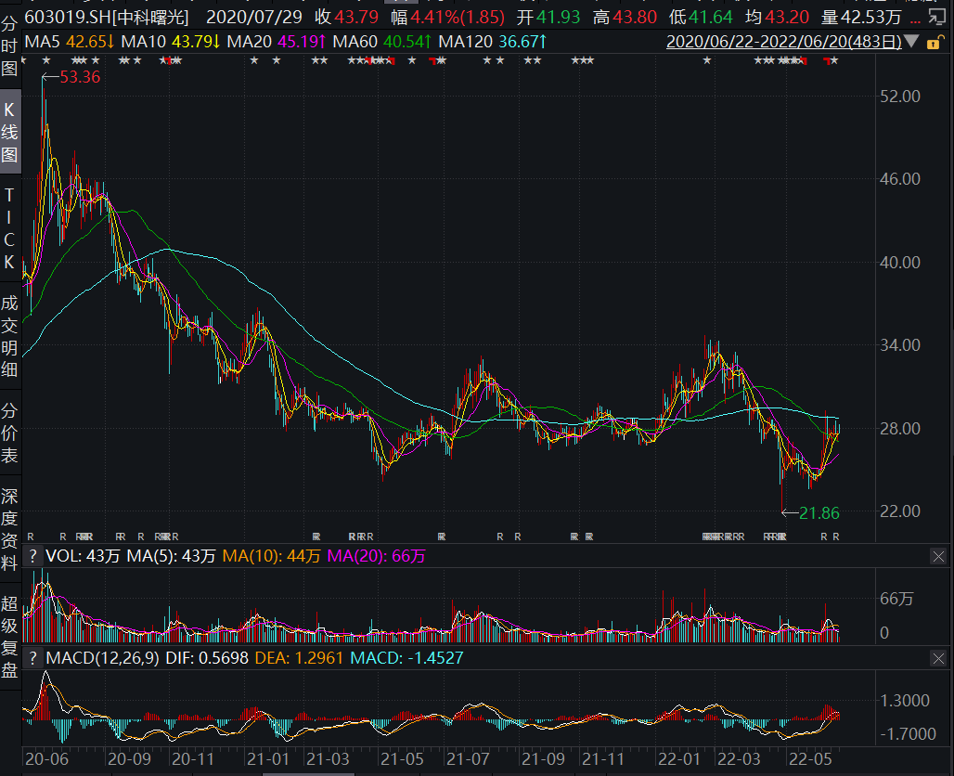
Task: Select the K线图 tab
Action: point(9,132)
